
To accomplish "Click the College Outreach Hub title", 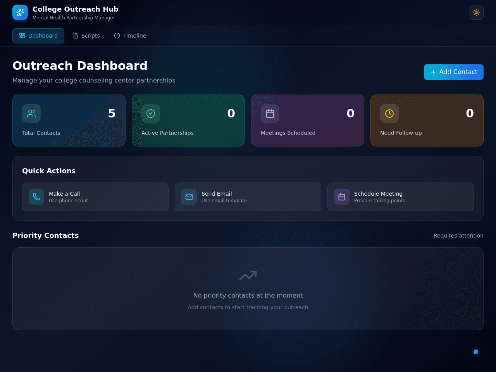I will pos(76,9).
